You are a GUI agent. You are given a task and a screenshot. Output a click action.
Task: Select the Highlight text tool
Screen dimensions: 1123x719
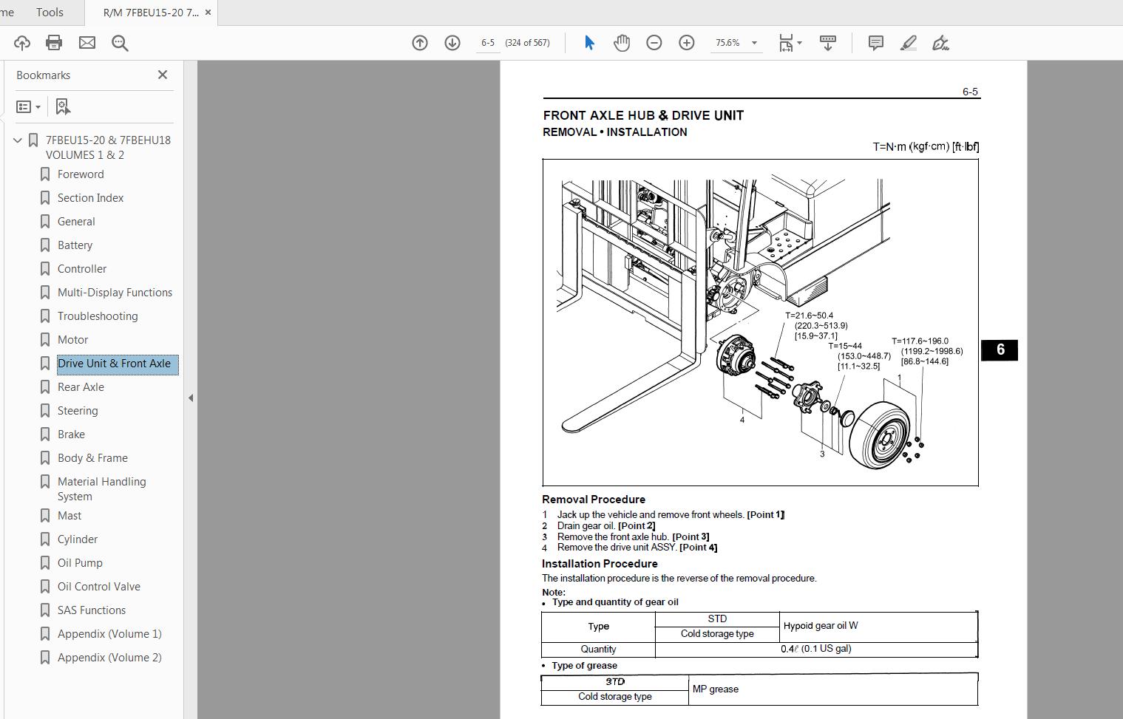click(x=908, y=43)
